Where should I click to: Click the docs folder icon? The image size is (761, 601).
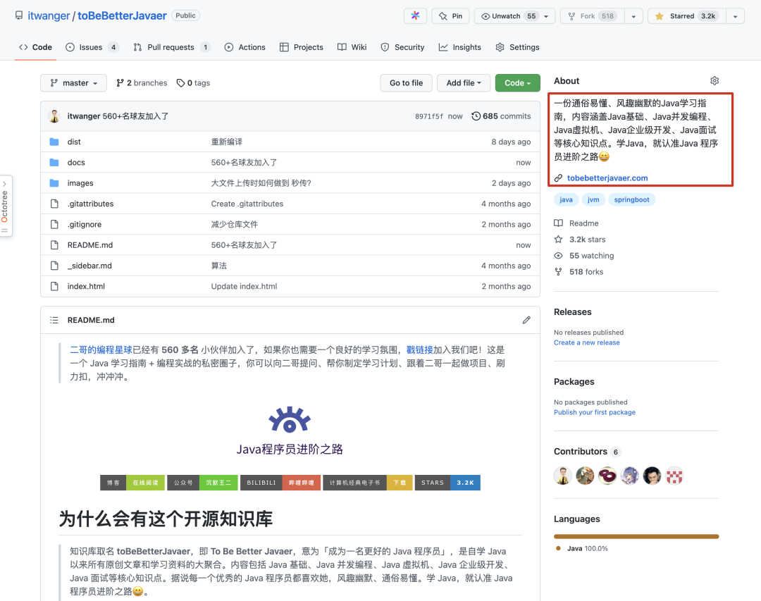(54, 162)
